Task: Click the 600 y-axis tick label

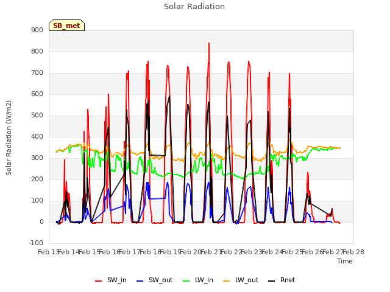Action: (x=37, y=94)
